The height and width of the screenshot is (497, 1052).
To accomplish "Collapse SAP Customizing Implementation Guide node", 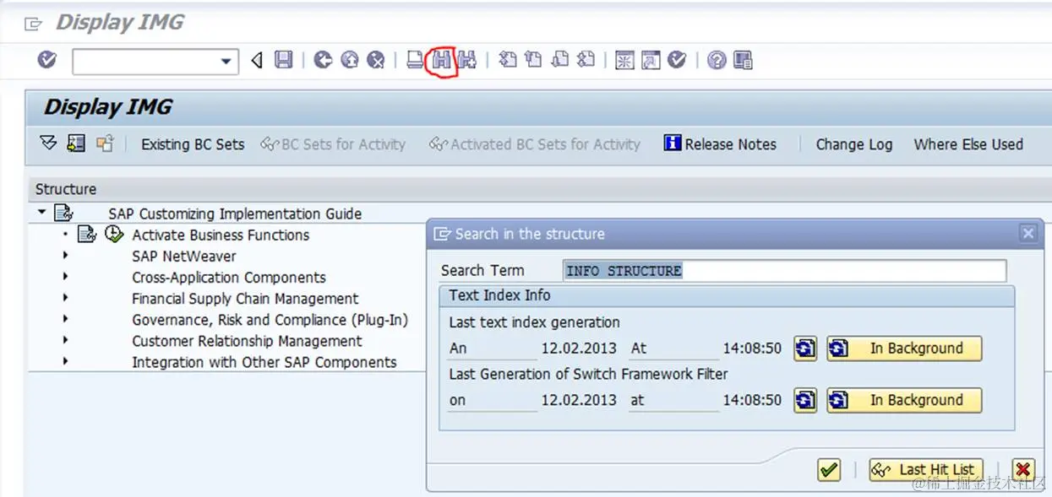I will [x=41, y=213].
